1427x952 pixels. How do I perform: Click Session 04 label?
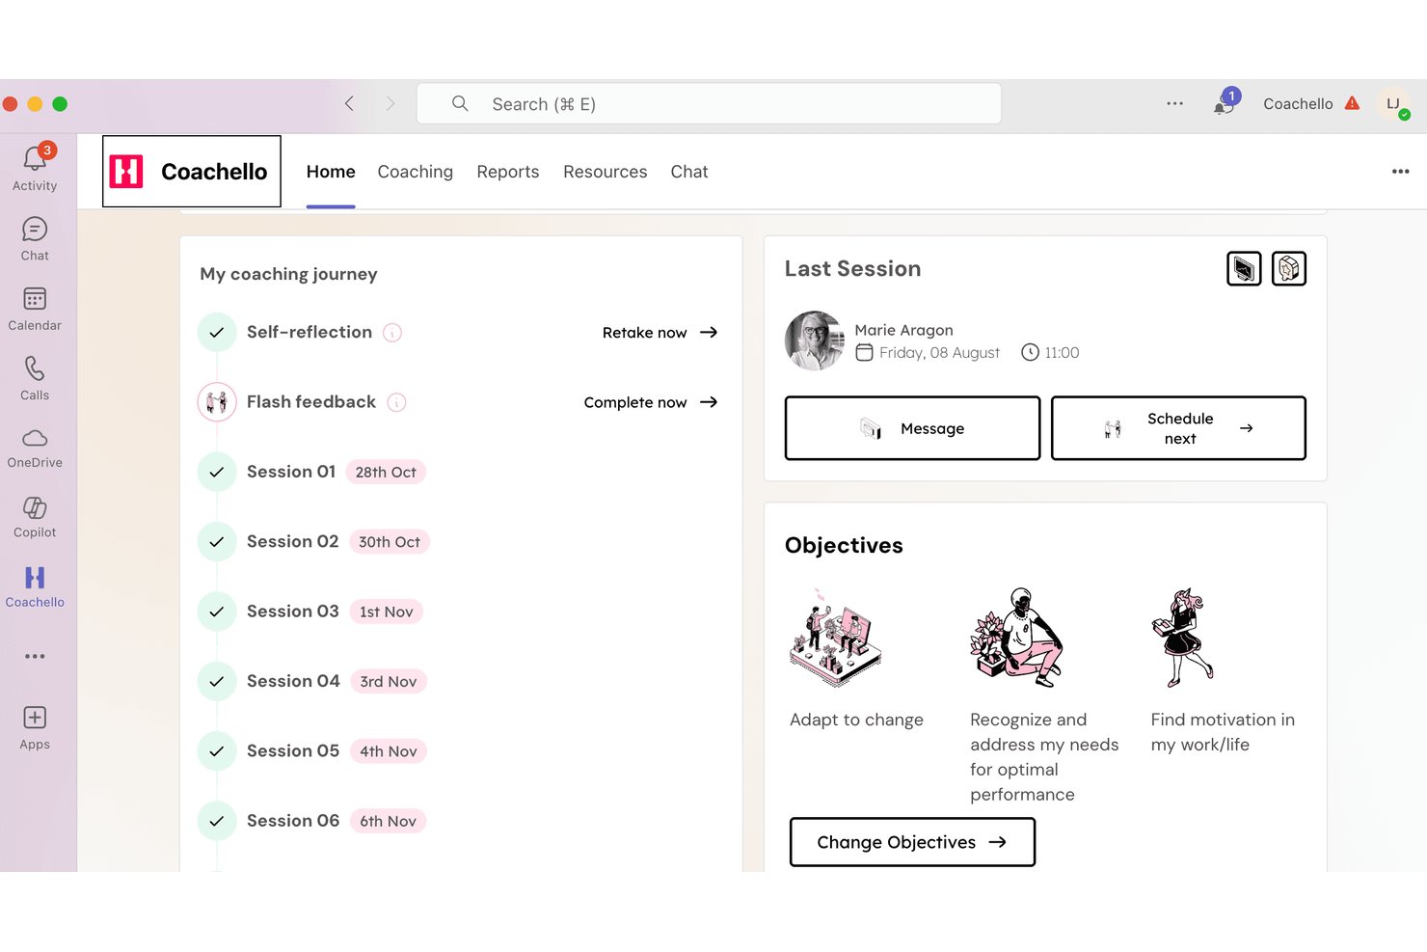click(x=293, y=681)
